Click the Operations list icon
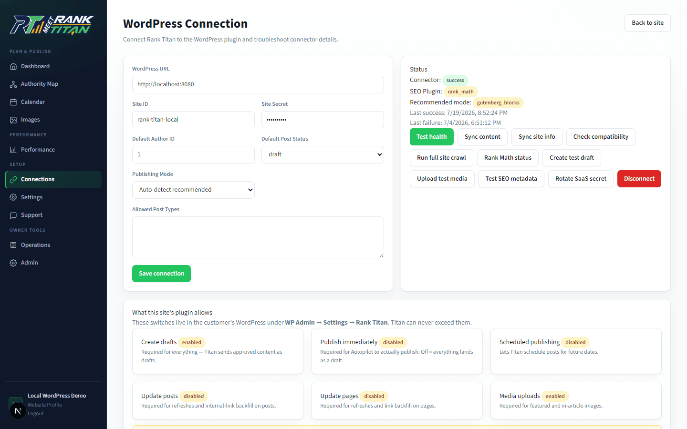Screen dimensions: 687x429 (13, 245)
